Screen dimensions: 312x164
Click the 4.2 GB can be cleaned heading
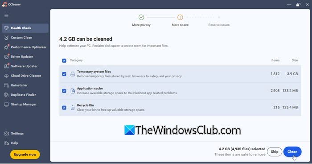coord(86,39)
